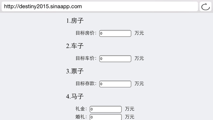Viewport: 213px width, 120px height.
Task: Click the heading 3.票子
Action: pos(75,71)
